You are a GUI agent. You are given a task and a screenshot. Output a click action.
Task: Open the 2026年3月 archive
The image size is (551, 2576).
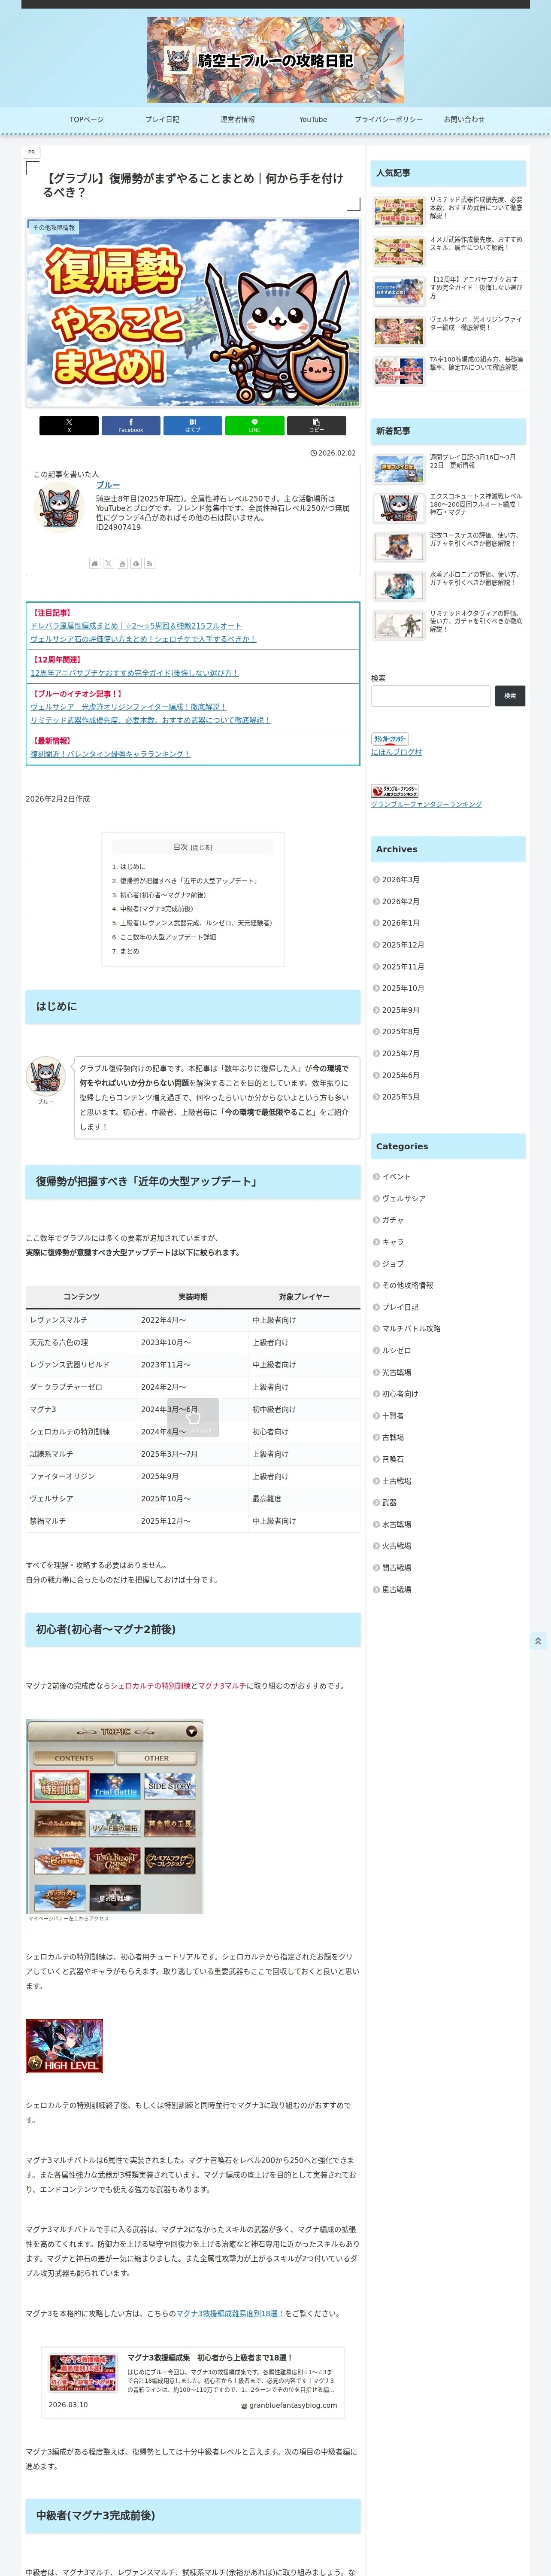click(x=400, y=880)
